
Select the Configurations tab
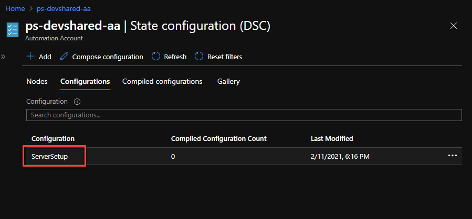point(85,81)
